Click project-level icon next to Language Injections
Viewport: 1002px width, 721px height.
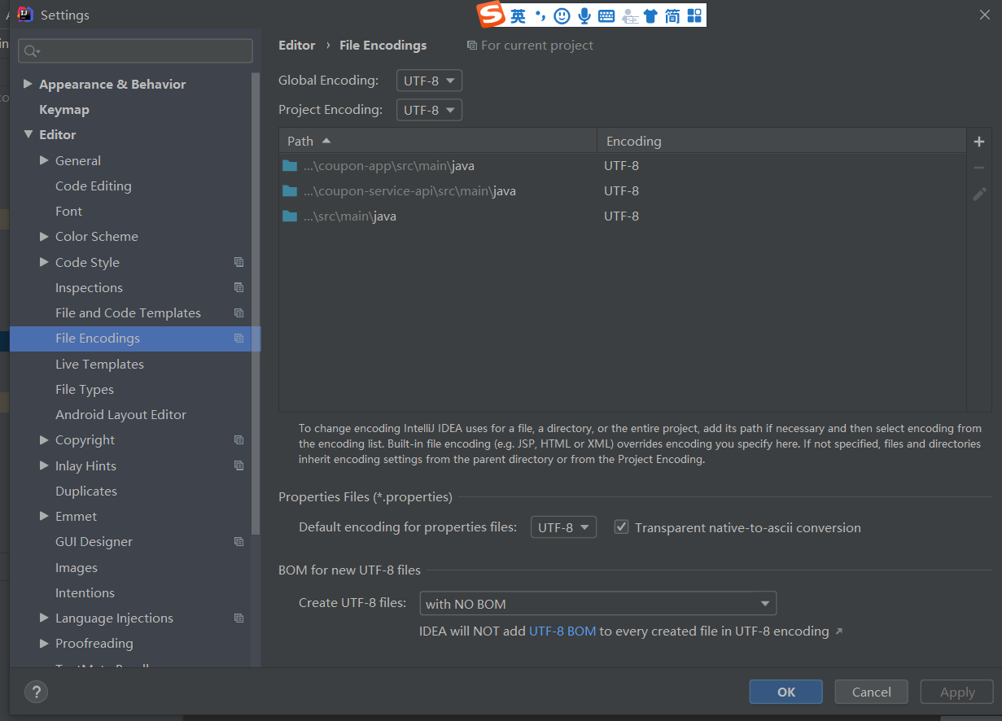click(238, 618)
